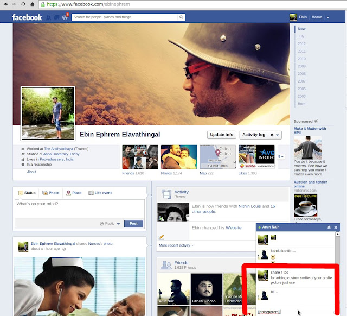Screen dimensions: 347x316
Task: Click the browser address bar URL
Action: click(88, 4)
